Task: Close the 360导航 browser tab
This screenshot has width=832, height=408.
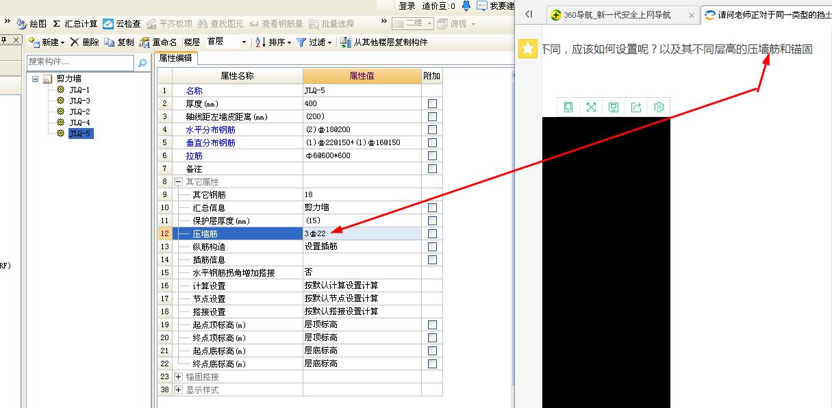Action: (692, 14)
